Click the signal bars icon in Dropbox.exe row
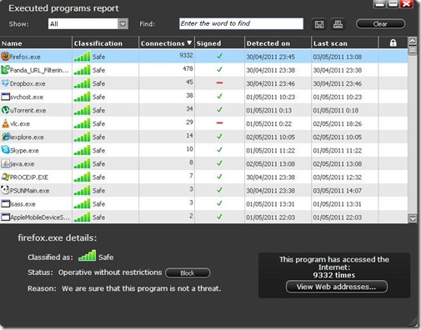Viewport: 421px width, 330px height. tap(82, 83)
